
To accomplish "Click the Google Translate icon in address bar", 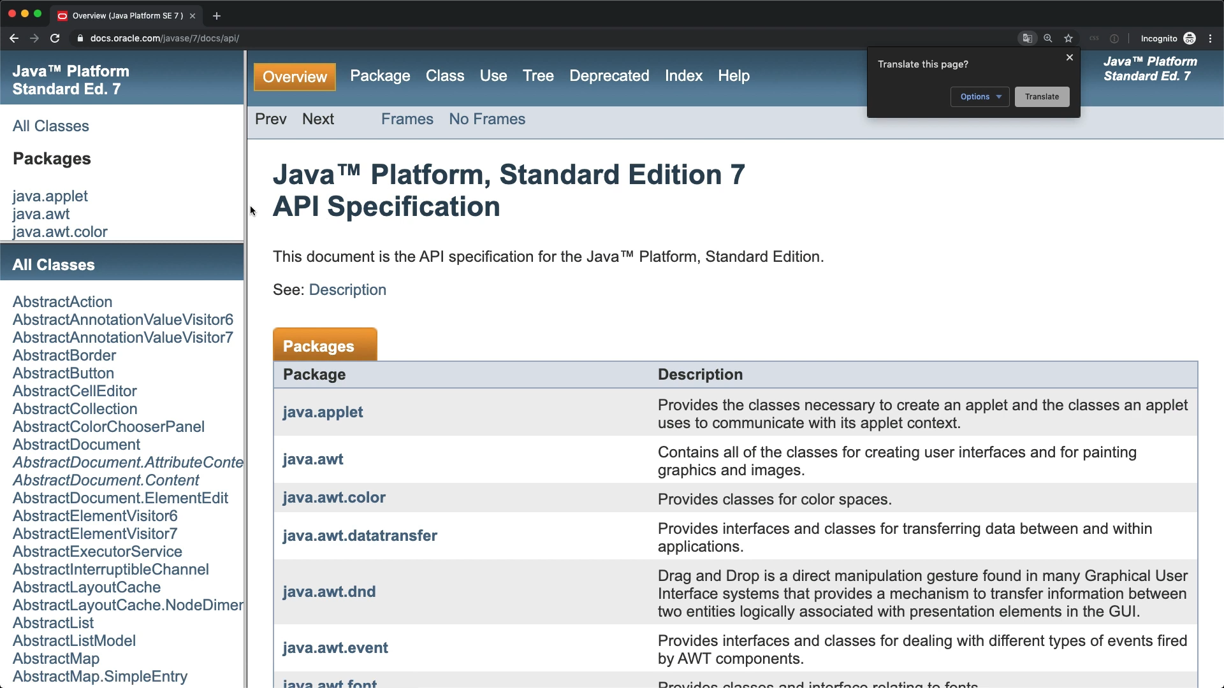I will coord(1027,38).
